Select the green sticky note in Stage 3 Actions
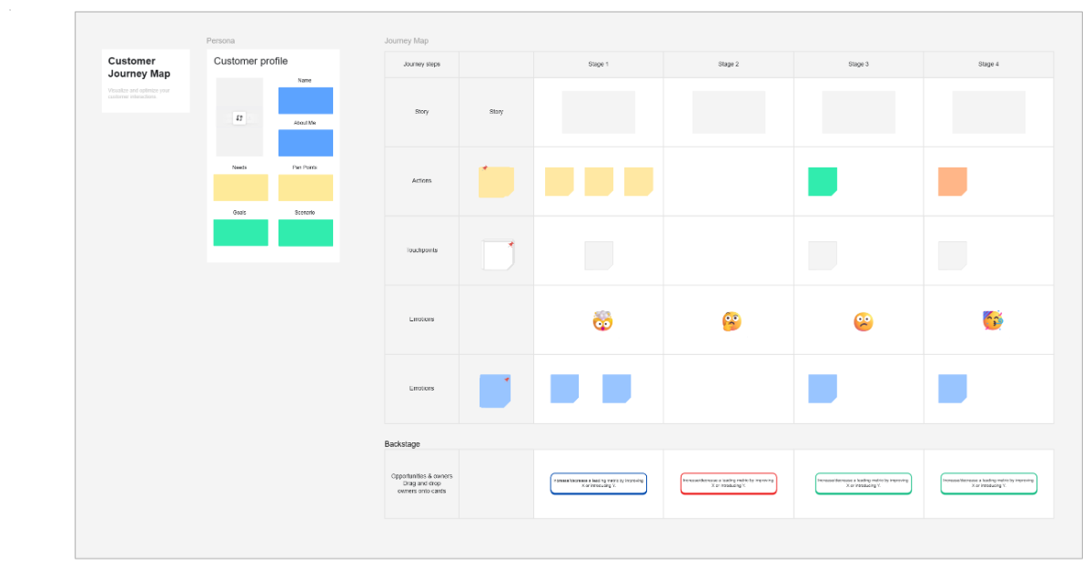 pyautogui.click(x=822, y=181)
